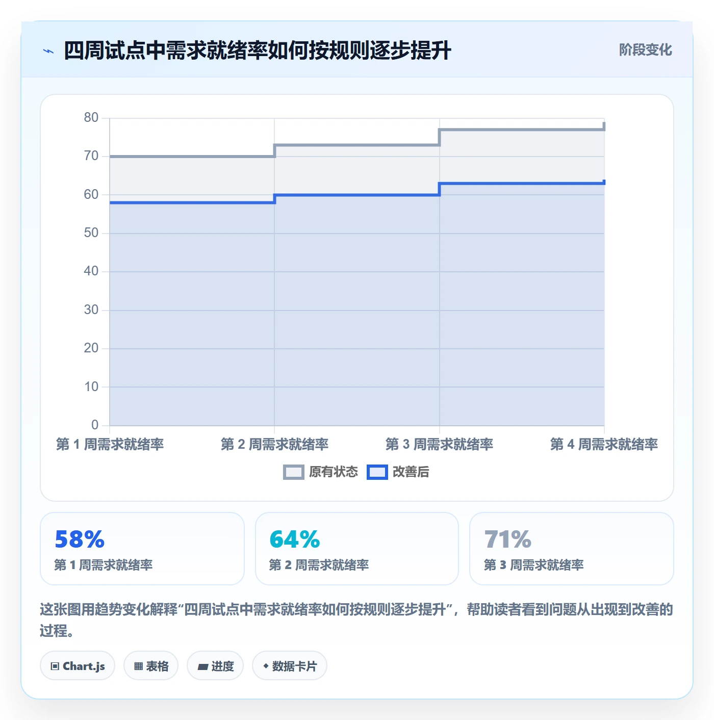Select the 原有状态 legend label text
The image size is (714, 720).
(x=334, y=472)
